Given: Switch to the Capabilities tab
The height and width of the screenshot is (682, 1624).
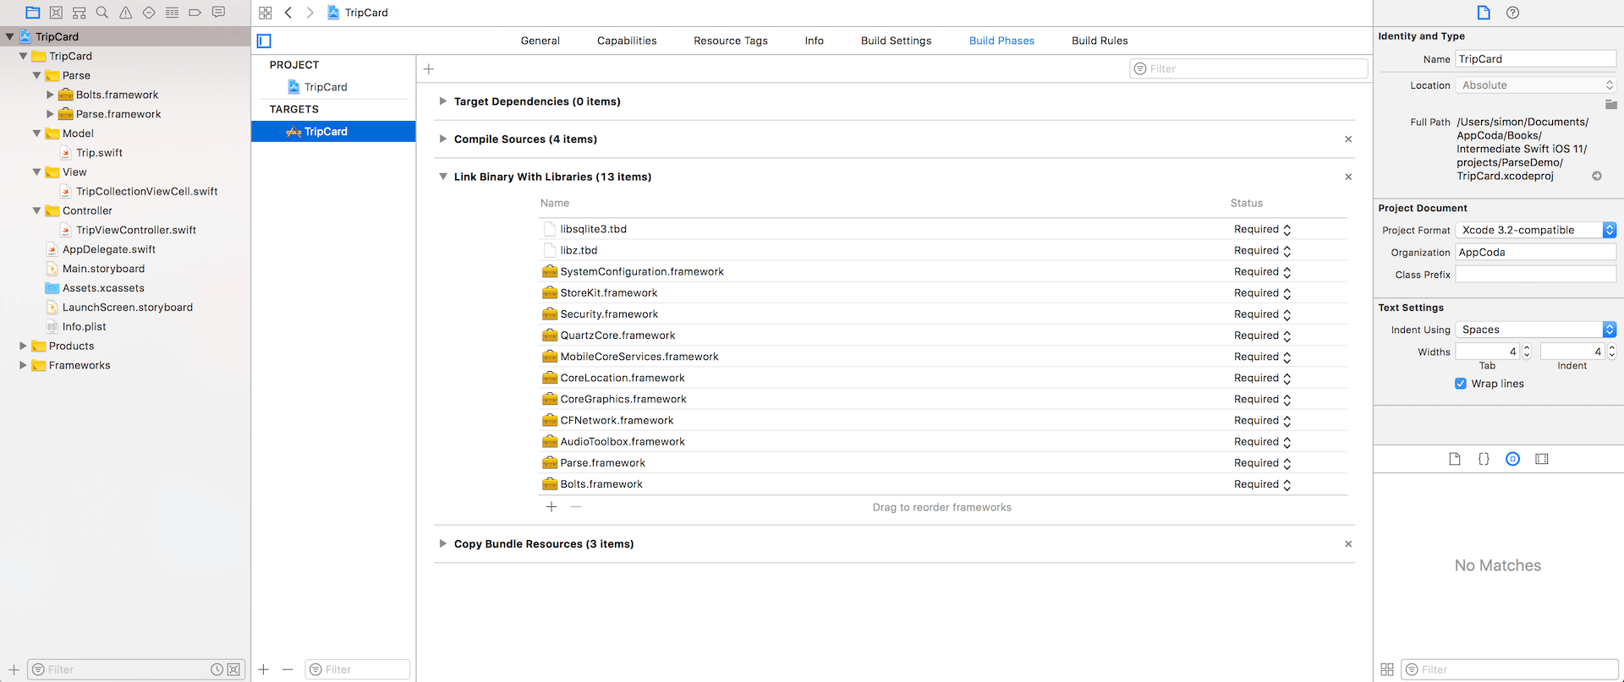Looking at the screenshot, I should [x=627, y=41].
